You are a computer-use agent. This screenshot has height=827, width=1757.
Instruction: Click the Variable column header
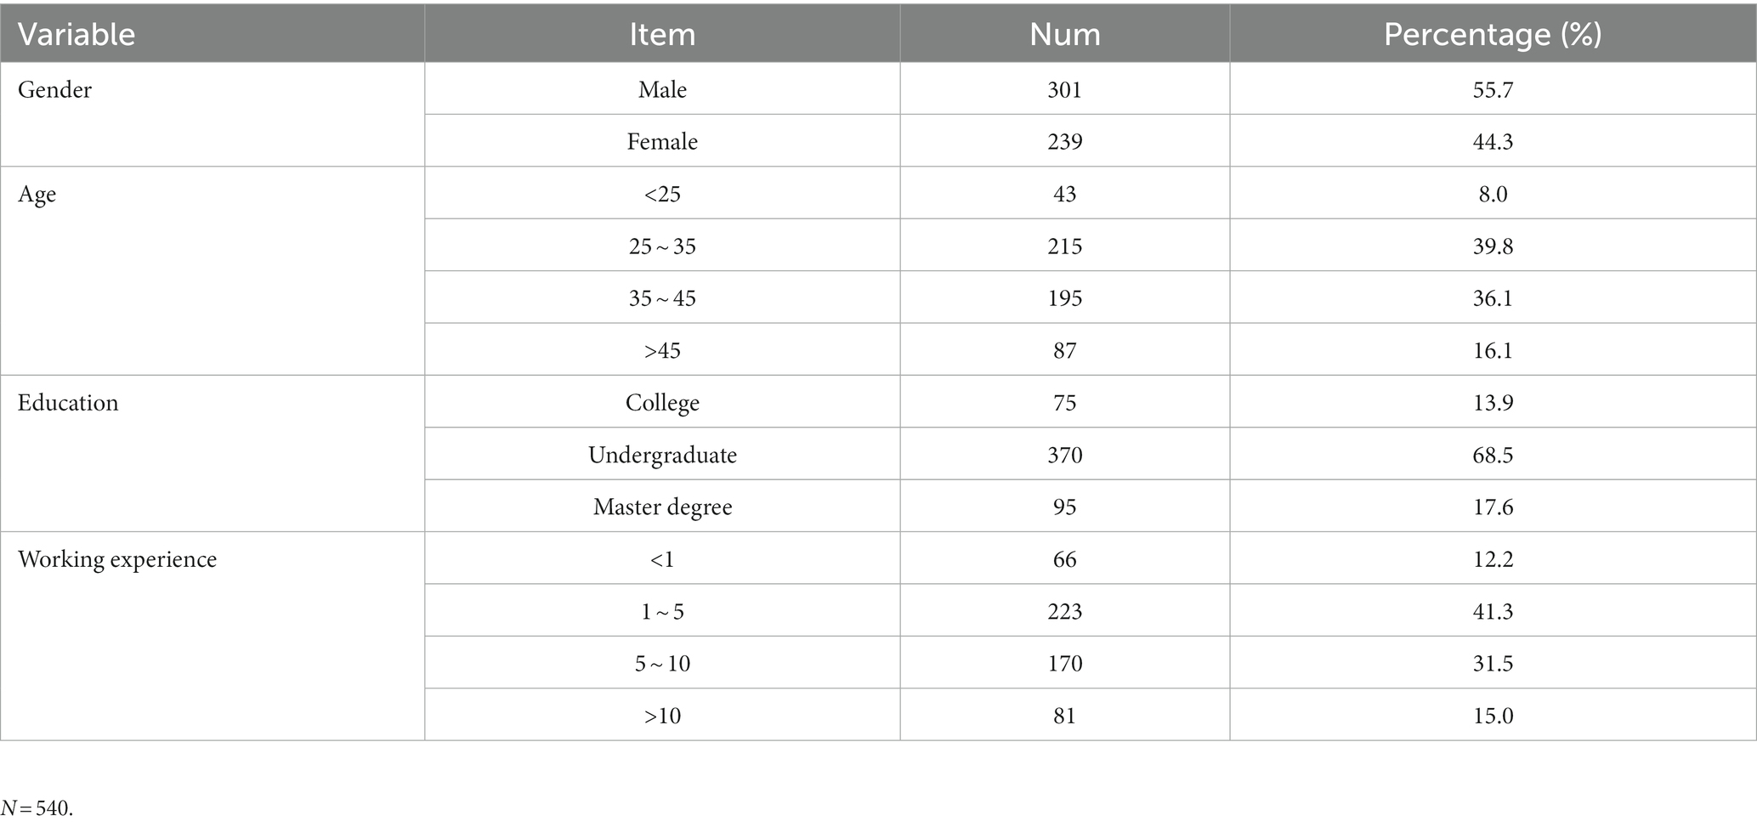(x=213, y=34)
